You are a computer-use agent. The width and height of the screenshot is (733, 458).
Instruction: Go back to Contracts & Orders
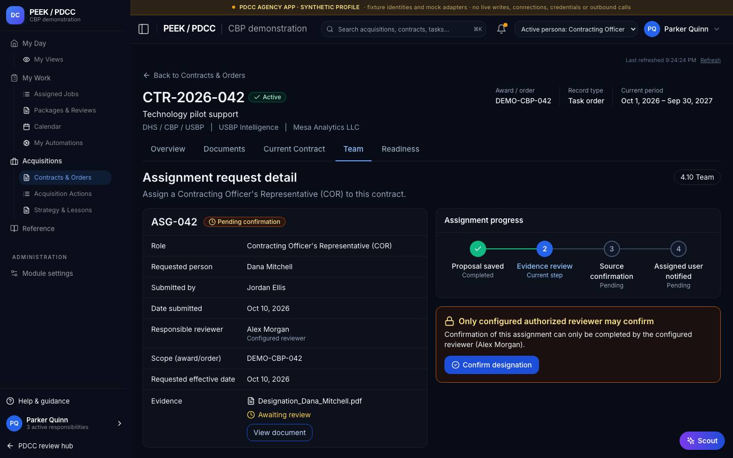[194, 75]
